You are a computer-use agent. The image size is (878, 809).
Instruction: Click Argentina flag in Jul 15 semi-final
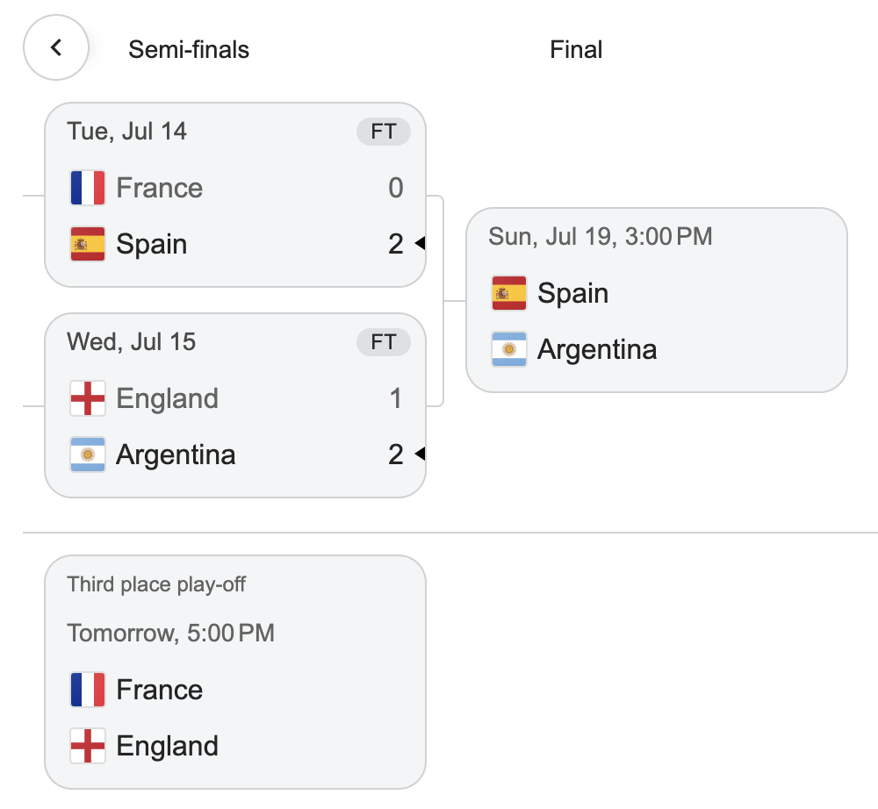pos(88,455)
